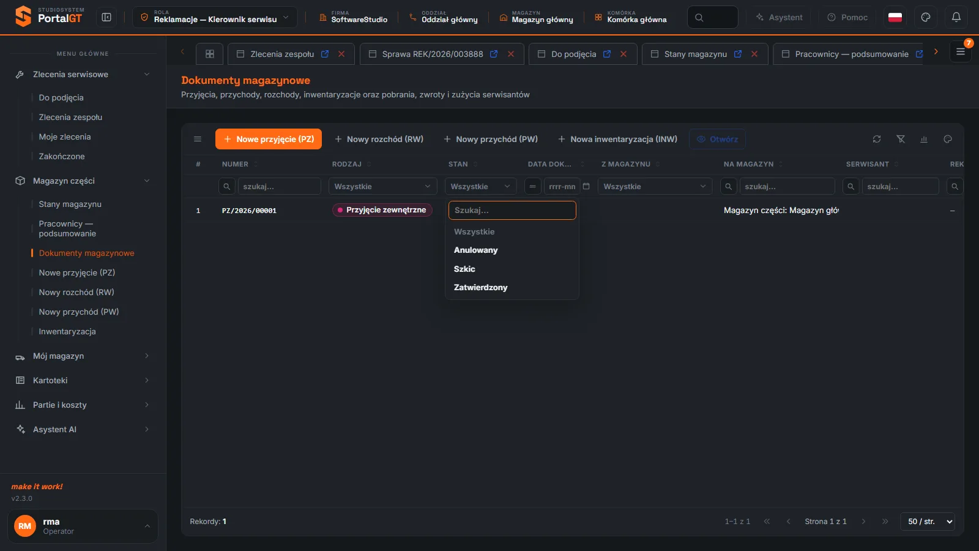
Task: Click the Nowe przyjęcie (PZ) orange button
Action: pyautogui.click(x=269, y=139)
